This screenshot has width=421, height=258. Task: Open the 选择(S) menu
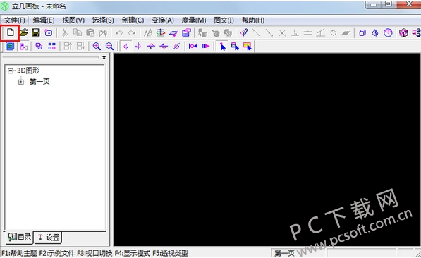103,20
